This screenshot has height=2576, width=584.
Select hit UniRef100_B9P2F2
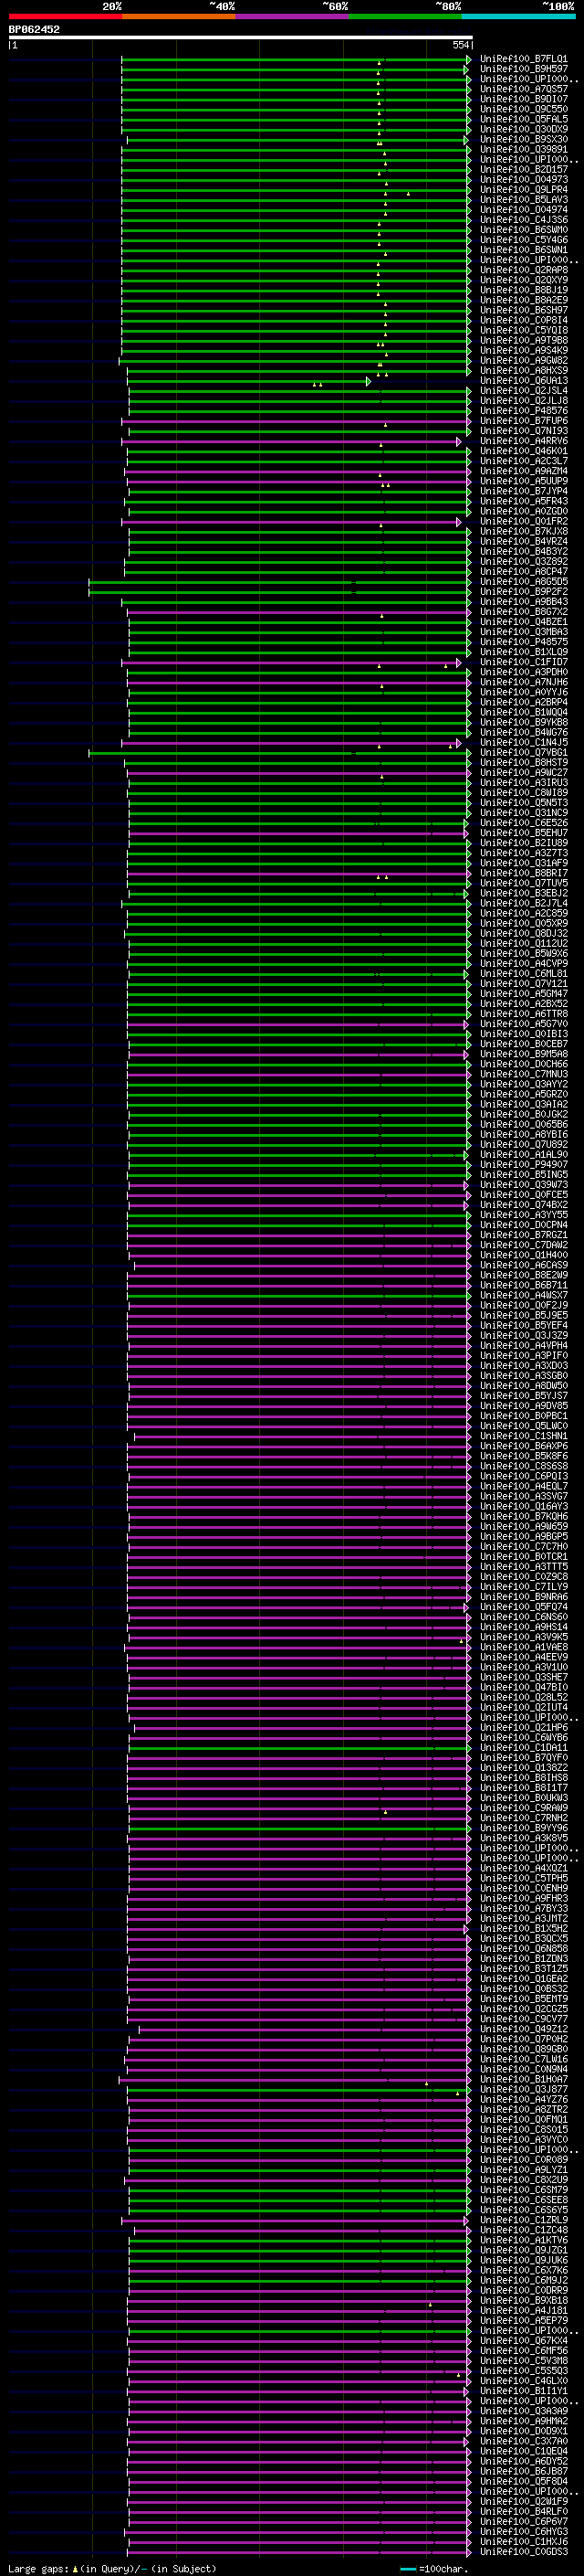[x=523, y=592]
